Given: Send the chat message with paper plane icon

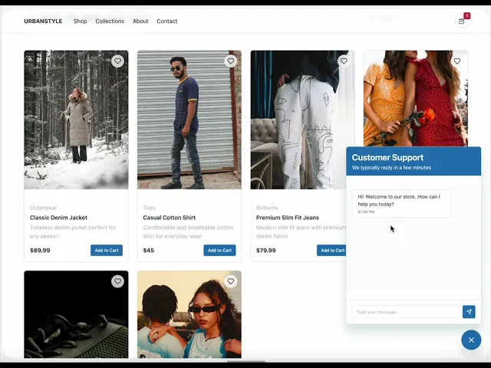Looking at the screenshot, I should pyautogui.click(x=469, y=312).
